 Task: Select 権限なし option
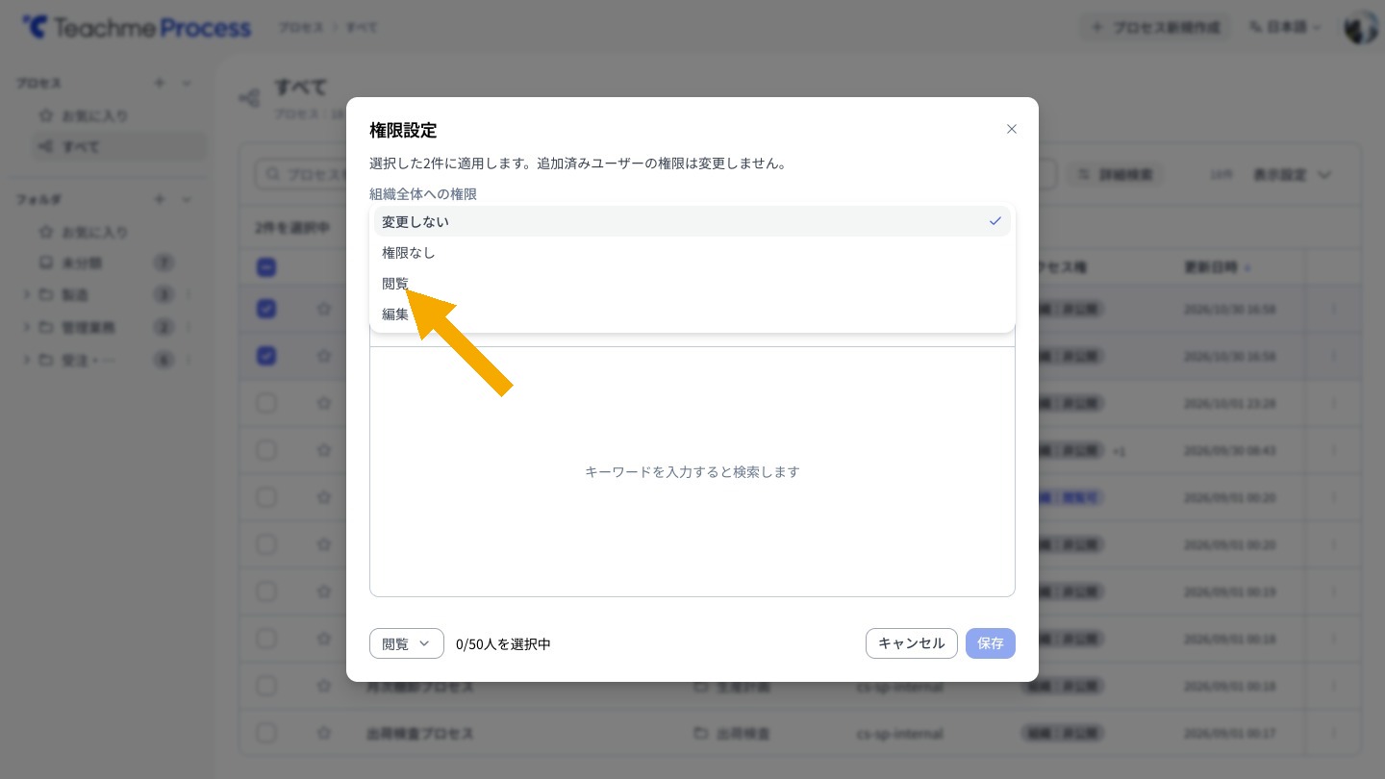(x=692, y=252)
